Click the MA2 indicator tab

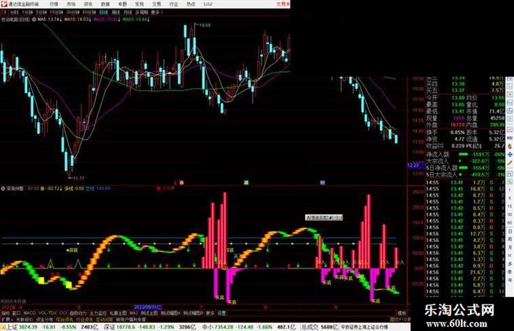coord(133,313)
